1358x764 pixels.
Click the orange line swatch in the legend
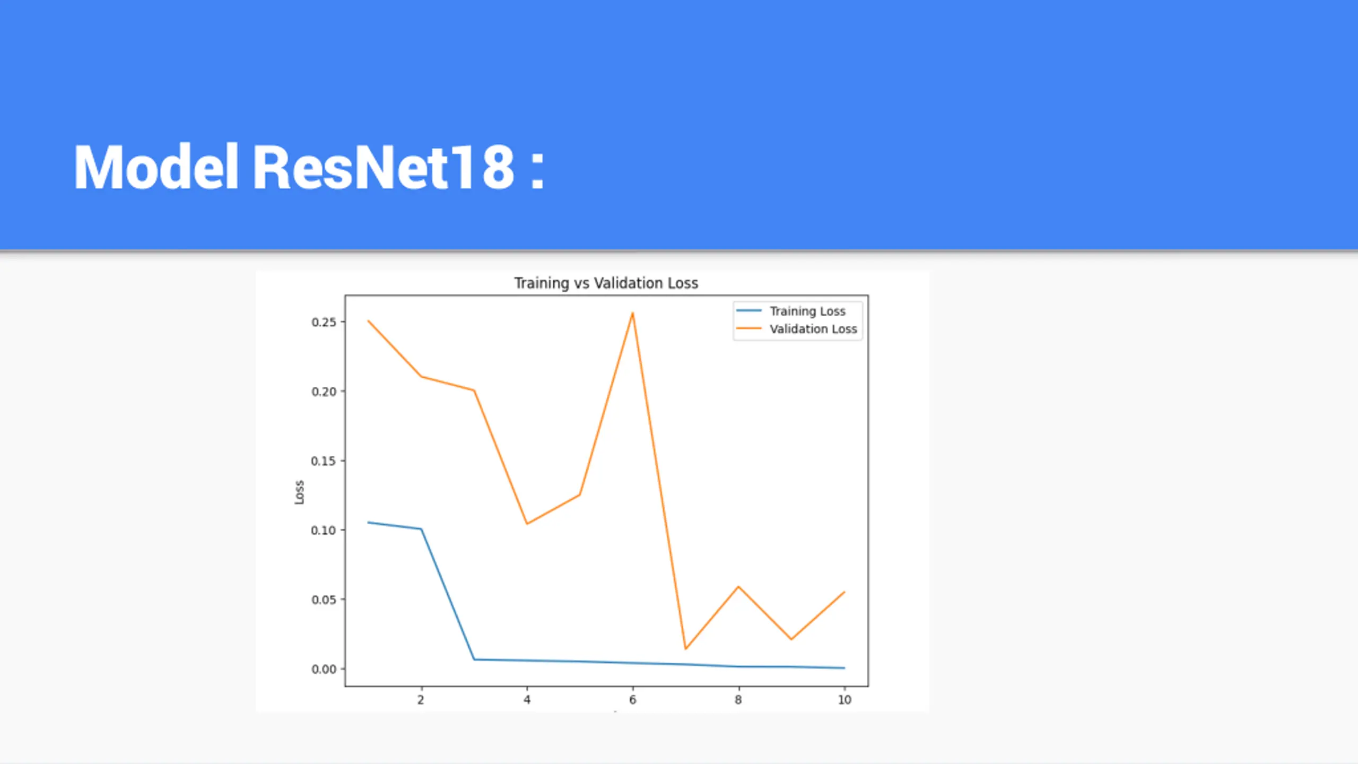pyautogui.click(x=749, y=329)
